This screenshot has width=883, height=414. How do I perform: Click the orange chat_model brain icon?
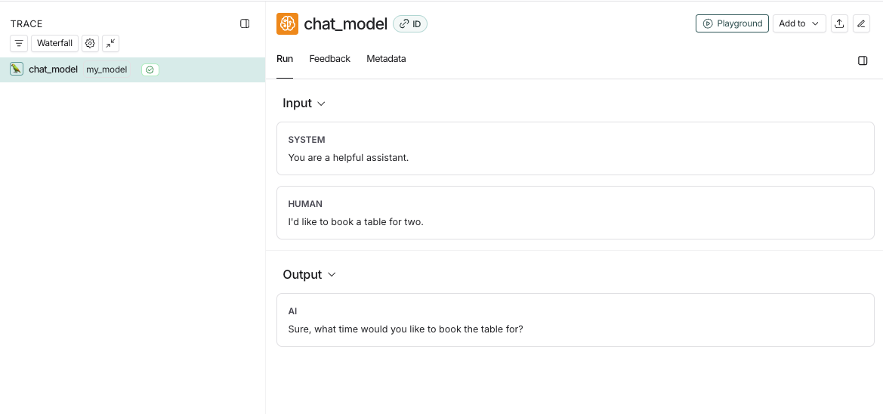point(287,23)
